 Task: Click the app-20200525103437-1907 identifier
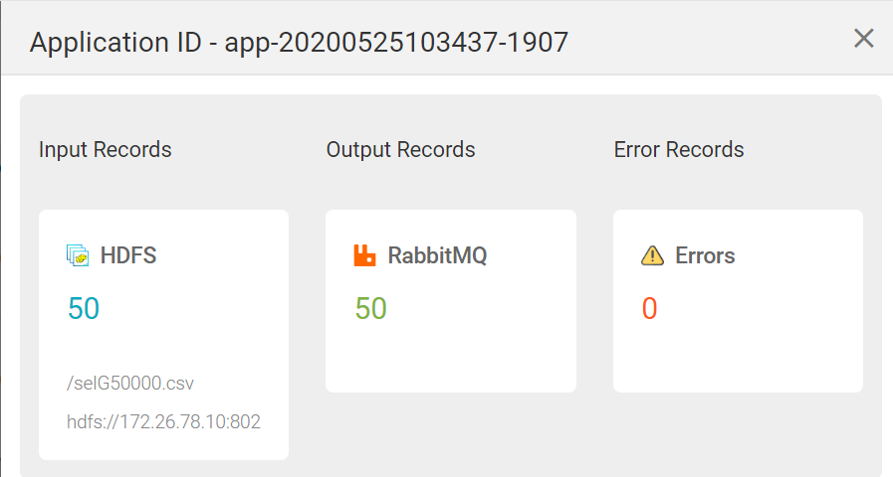click(x=396, y=43)
